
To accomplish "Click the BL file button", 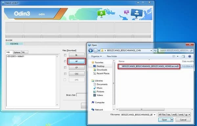I will point(77,55).
